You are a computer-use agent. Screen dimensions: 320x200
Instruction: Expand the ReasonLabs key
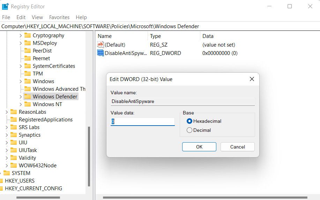[x=7, y=112]
